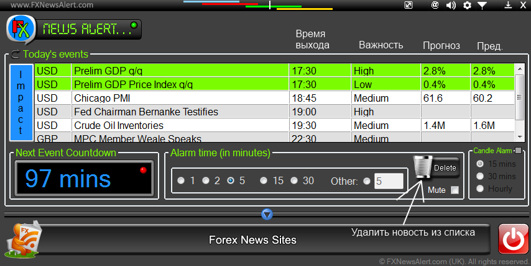
Task: Click the funnel filter icon
Action: tap(482, 5)
